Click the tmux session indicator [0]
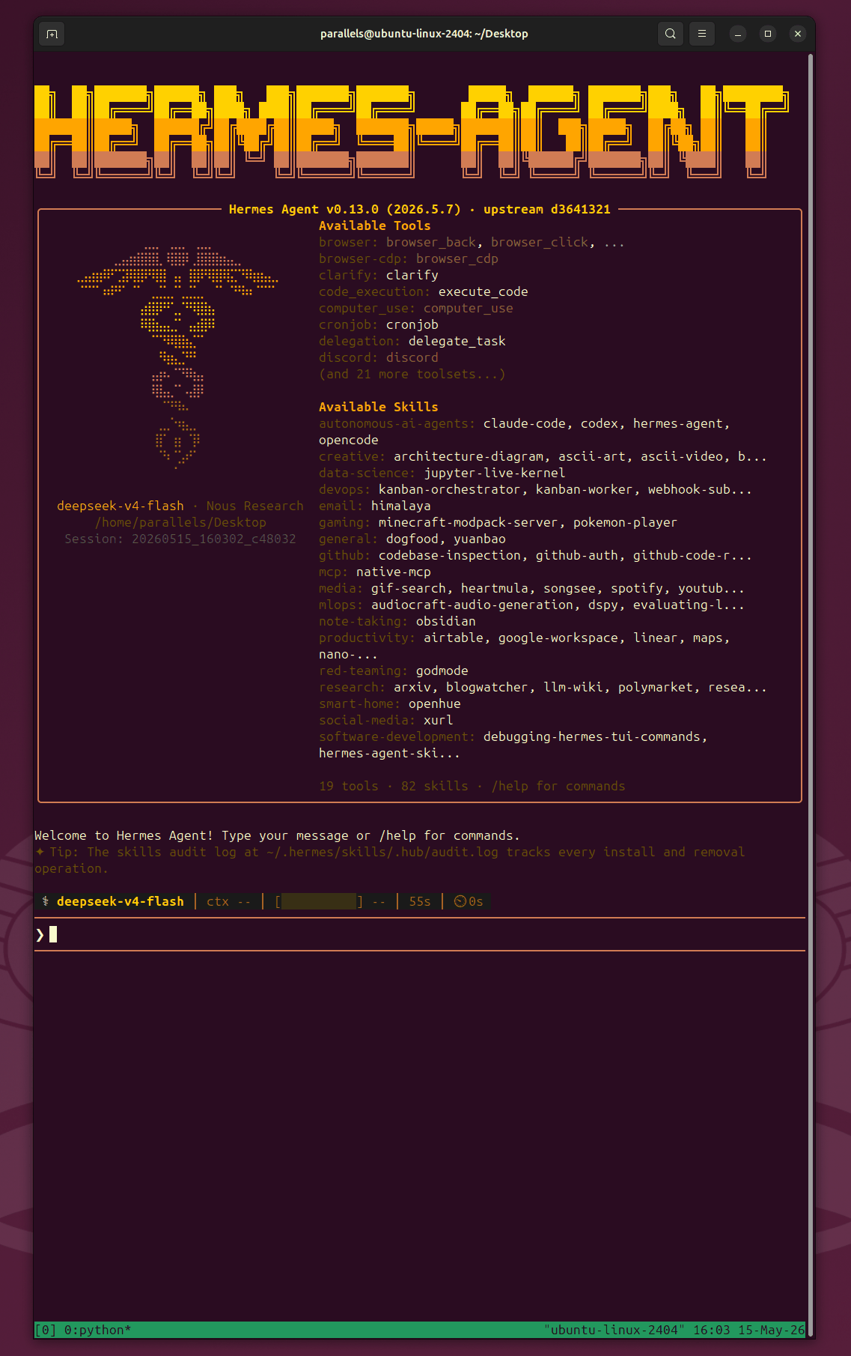 tap(46, 1330)
